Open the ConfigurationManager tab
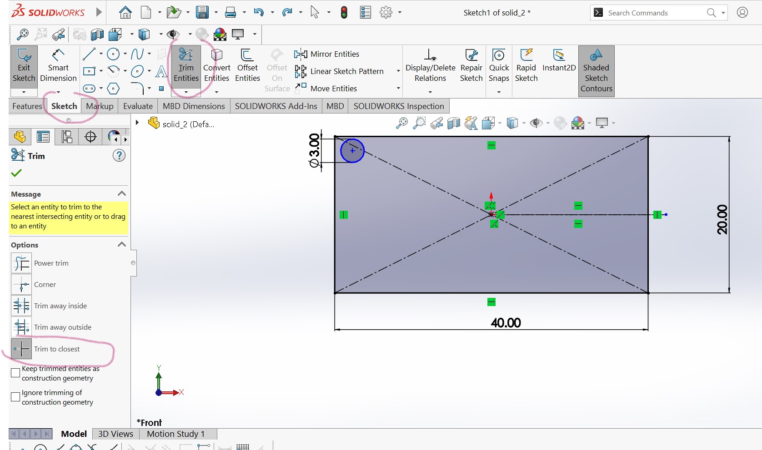 coord(67,137)
